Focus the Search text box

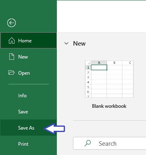point(109,143)
